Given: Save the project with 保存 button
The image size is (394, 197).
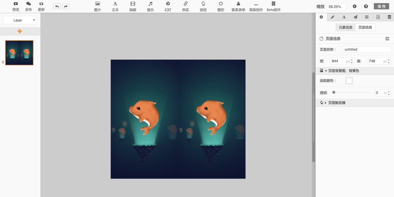Looking at the screenshot, I should [382, 7].
